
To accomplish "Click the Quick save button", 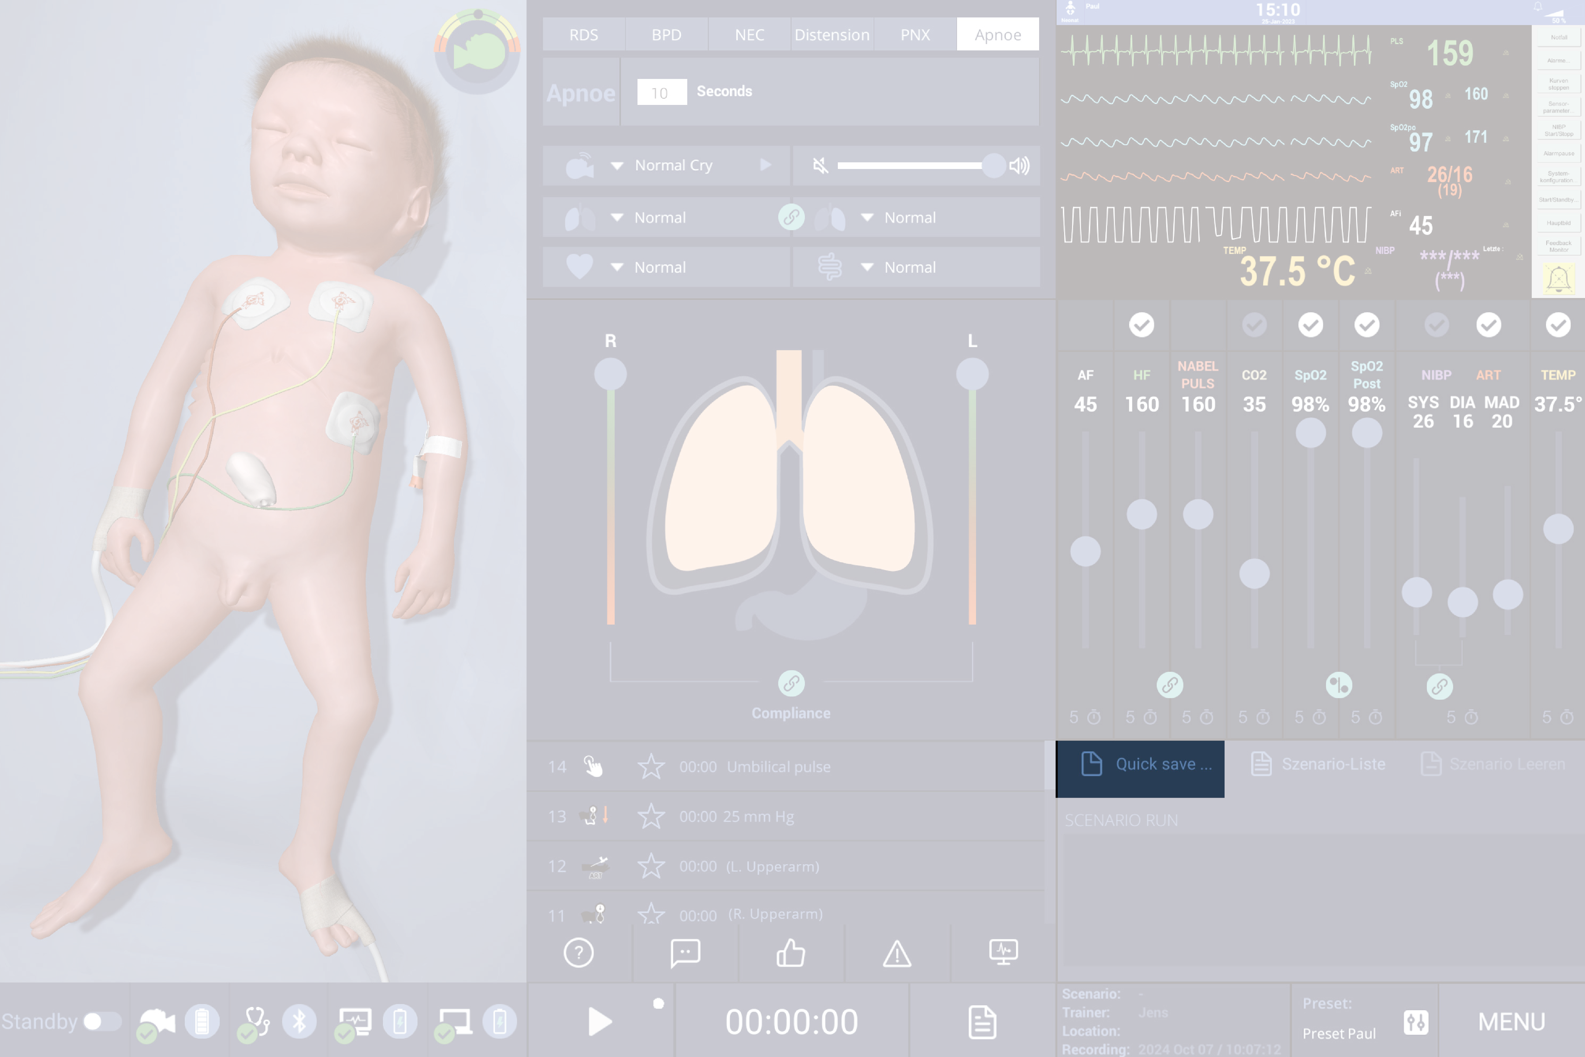I will pyautogui.click(x=1140, y=764).
